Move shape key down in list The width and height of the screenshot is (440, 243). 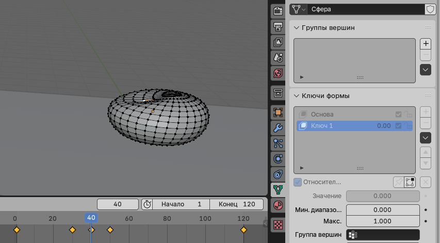(426, 164)
